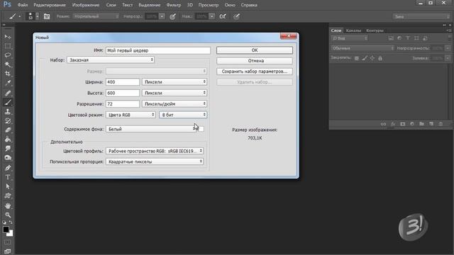Click the link layers icon
The width and height of the screenshot is (454, 255).
click(383, 124)
